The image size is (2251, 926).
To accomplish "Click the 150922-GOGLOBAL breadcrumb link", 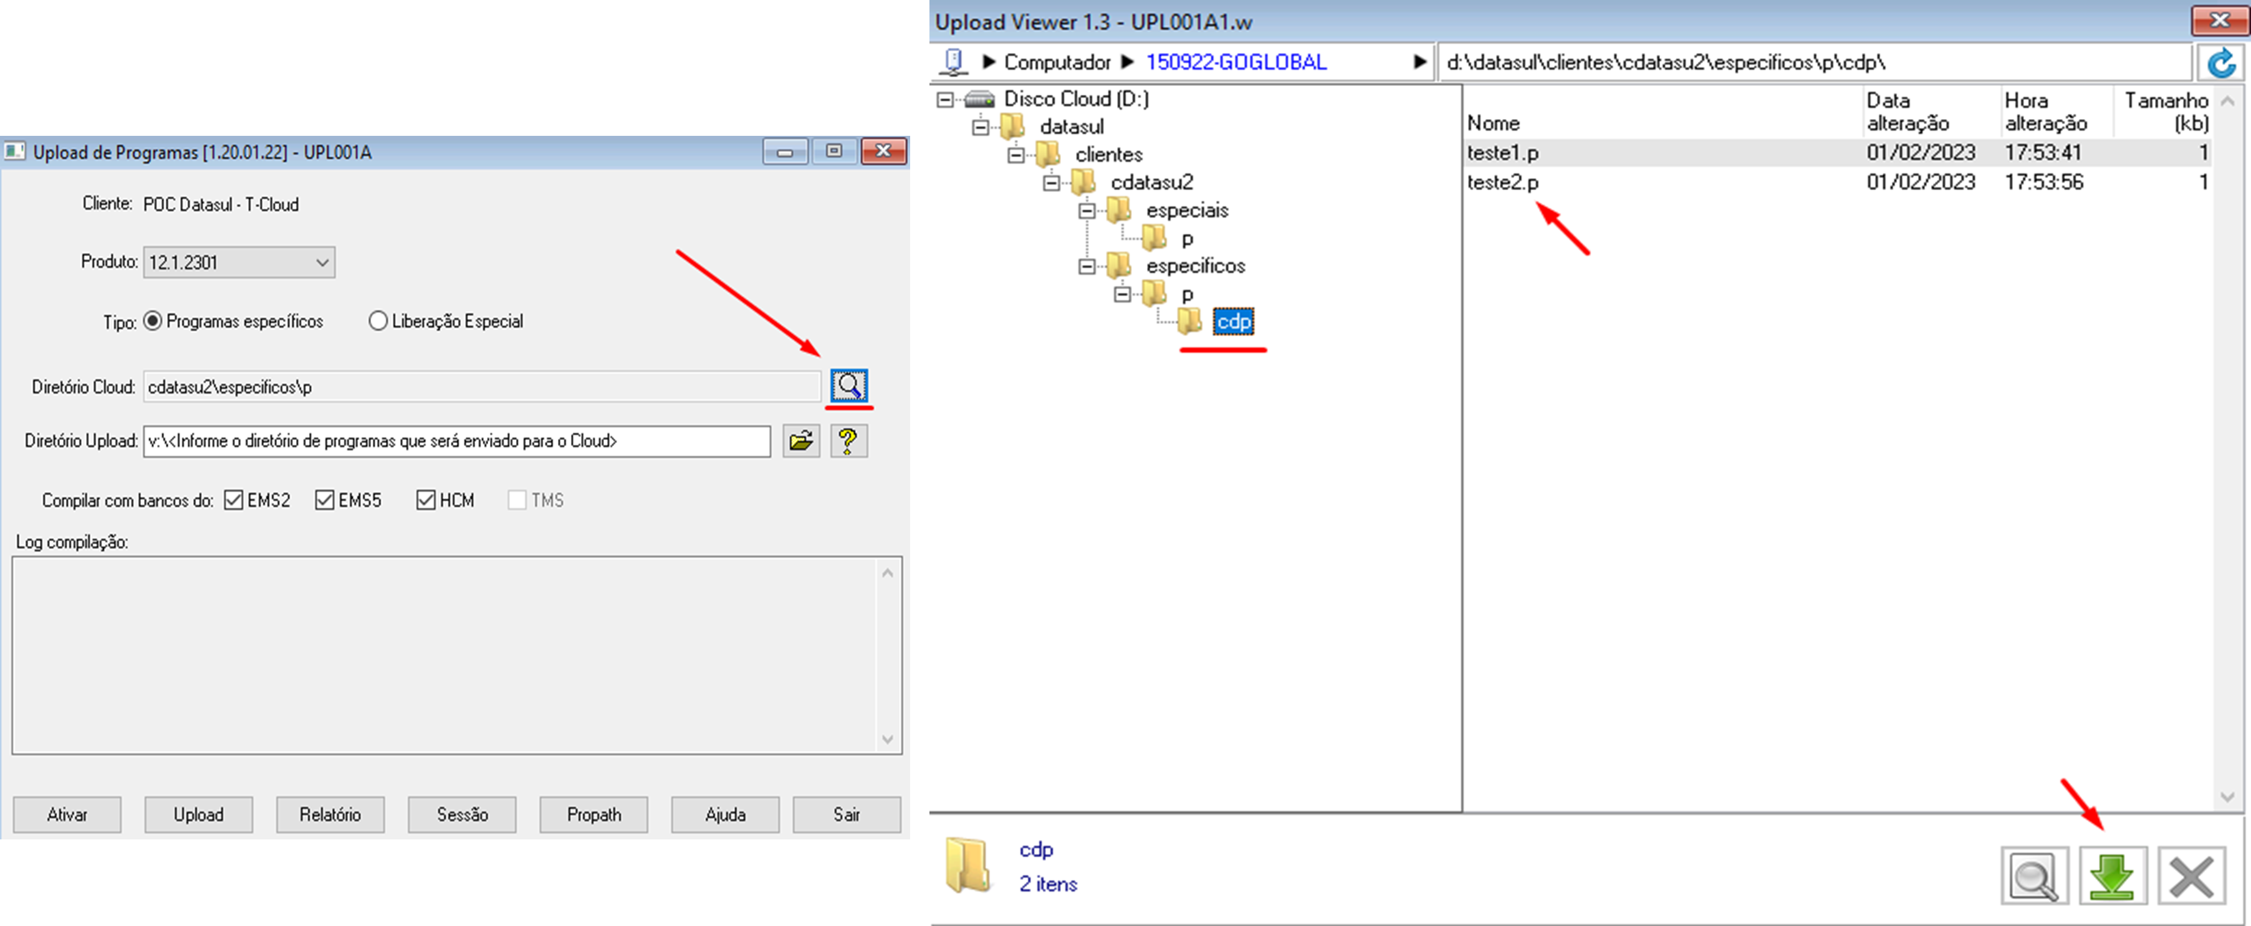I will point(1236,62).
